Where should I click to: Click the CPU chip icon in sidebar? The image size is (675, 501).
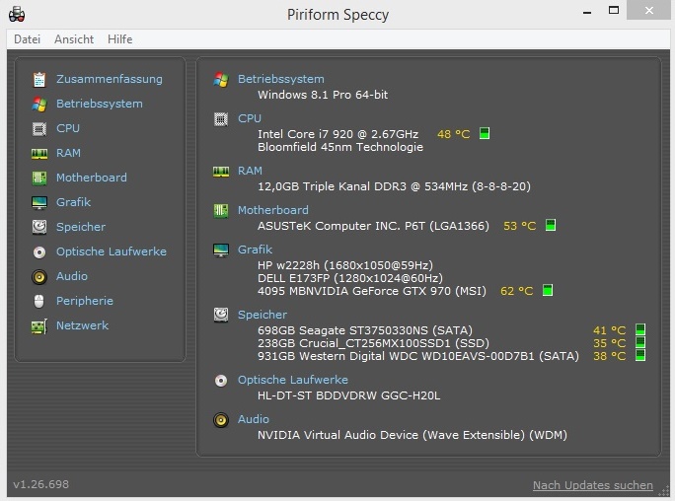pos(39,128)
